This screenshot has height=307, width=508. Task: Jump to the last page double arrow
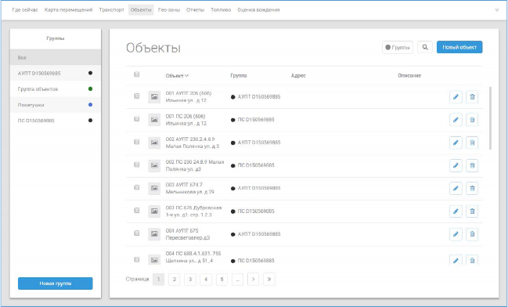(269, 279)
